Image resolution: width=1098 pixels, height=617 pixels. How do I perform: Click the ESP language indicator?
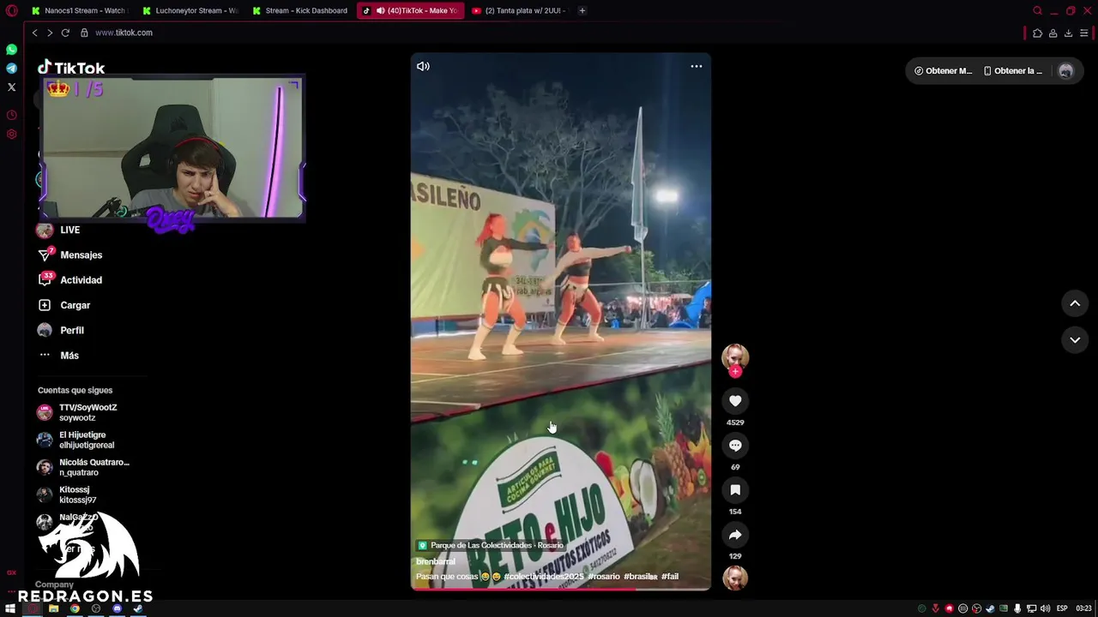[x=1062, y=608]
